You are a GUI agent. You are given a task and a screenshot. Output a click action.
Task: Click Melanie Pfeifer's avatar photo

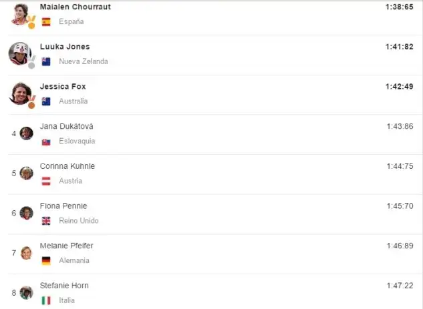point(26,252)
